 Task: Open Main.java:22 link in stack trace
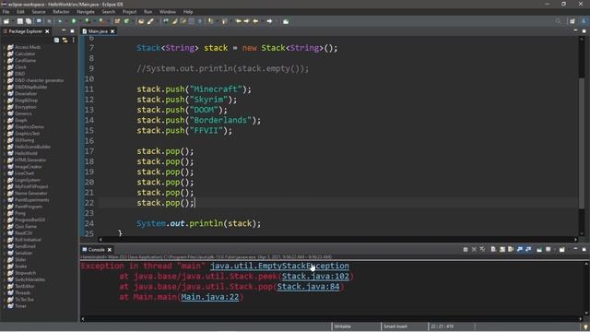click(210, 297)
